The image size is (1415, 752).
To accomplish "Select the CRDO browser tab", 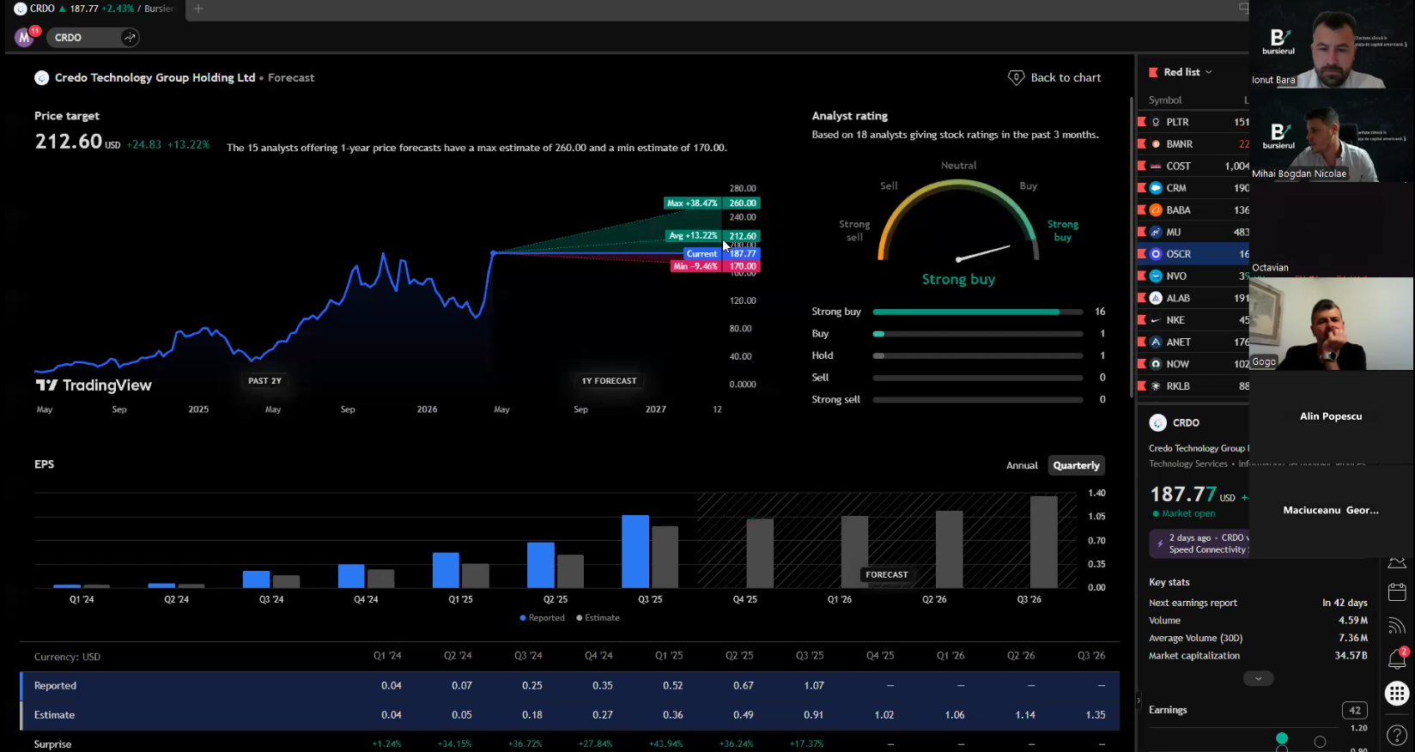I will click(x=94, y=9).
